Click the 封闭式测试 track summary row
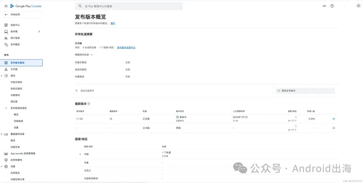This screenshot has height=183, width=363. pos(103,70)
